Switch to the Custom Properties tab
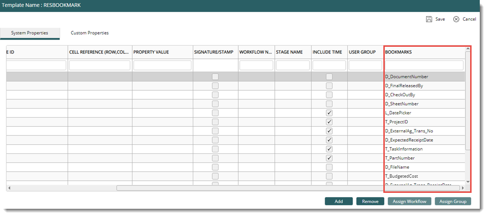 click(90, 33)
